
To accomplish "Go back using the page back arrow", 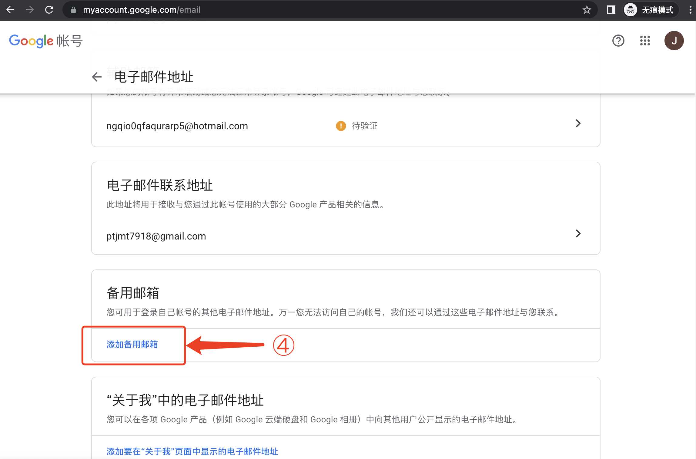I will (x=96, y=77).
